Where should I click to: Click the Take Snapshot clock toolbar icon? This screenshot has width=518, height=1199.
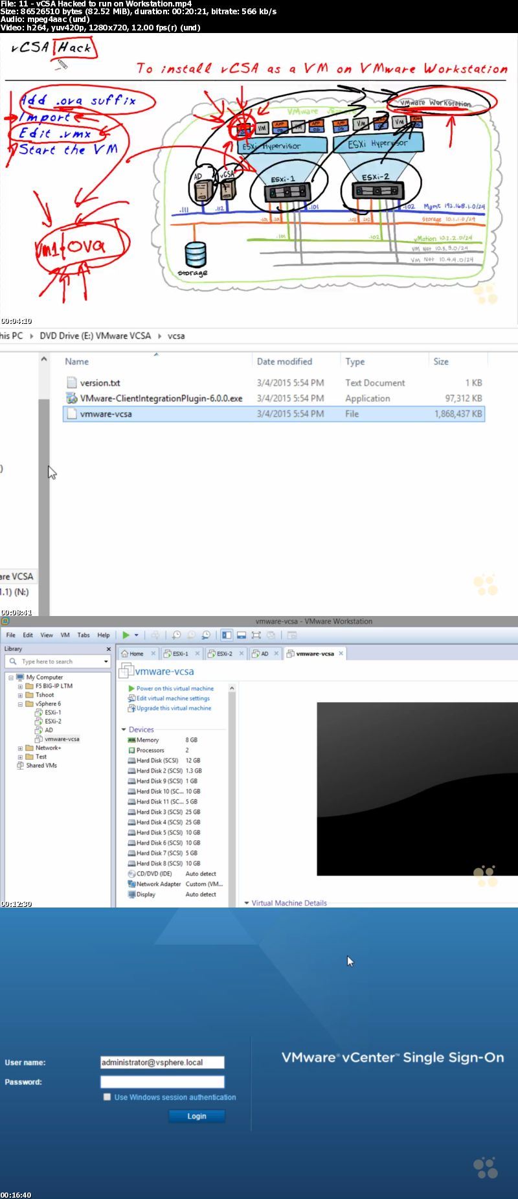(176, 635)
